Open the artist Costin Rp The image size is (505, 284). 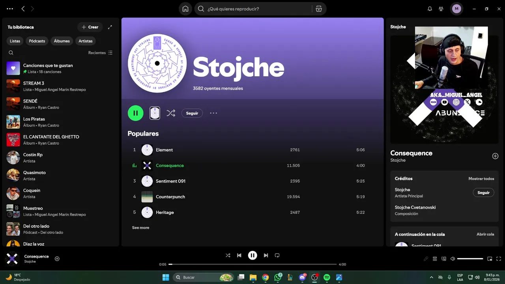click(61, 157)
